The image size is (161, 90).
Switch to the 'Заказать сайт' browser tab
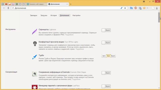click(36, 4)
